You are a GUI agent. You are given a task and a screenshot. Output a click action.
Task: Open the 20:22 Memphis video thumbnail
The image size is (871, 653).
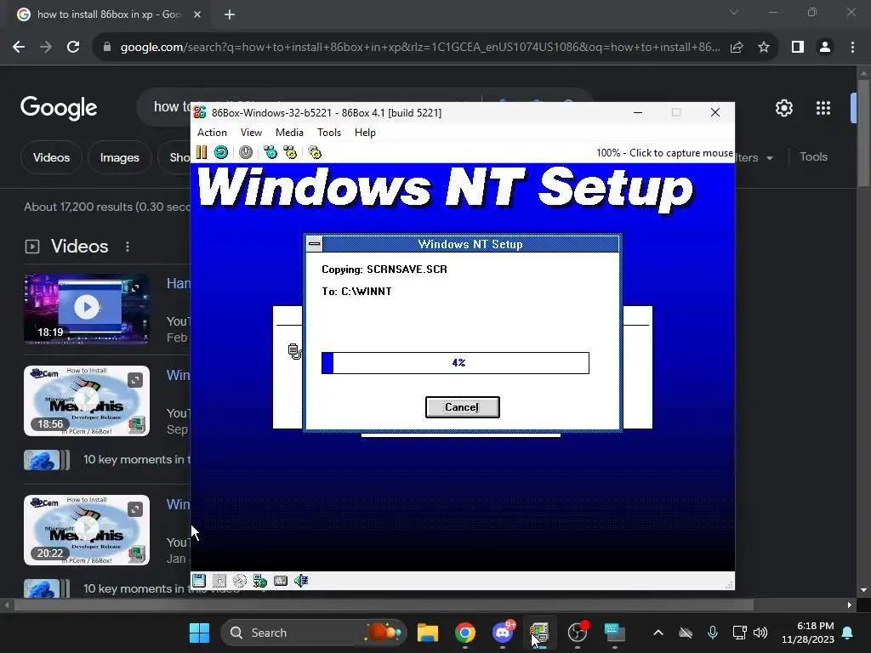87,531
